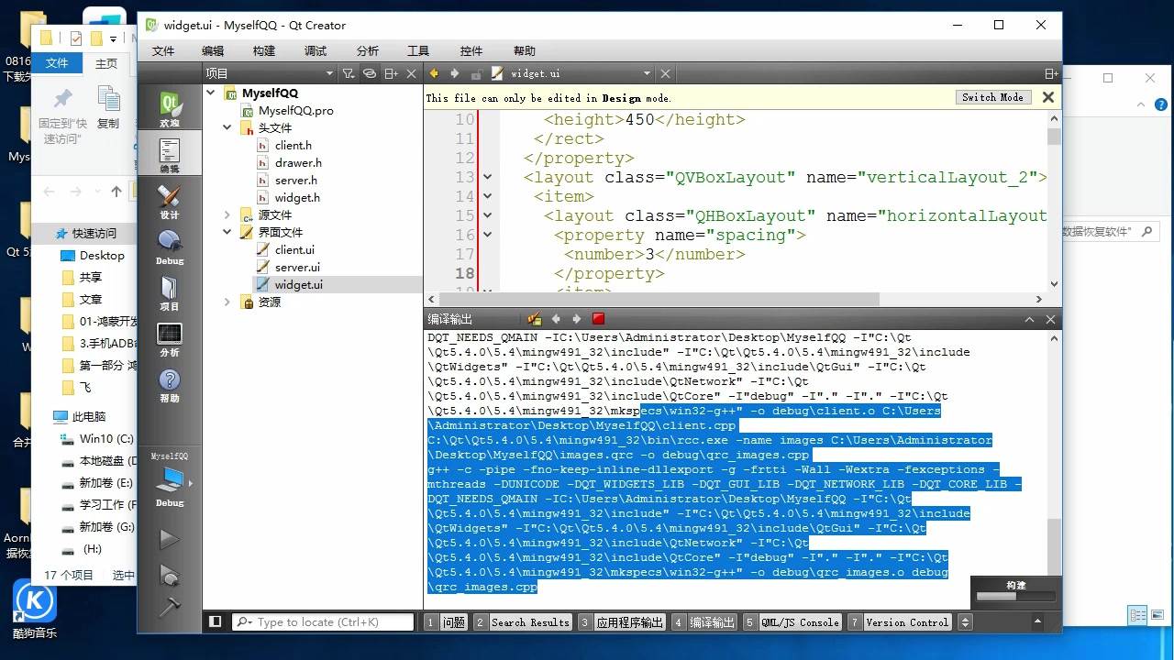Close the widget.ui document
The width and height of the screenshot is (1174, 660).
click(666, 73)
